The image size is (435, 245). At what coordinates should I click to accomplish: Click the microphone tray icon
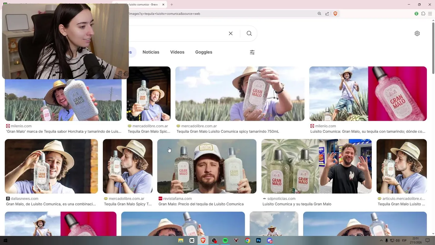pos(386,241)
